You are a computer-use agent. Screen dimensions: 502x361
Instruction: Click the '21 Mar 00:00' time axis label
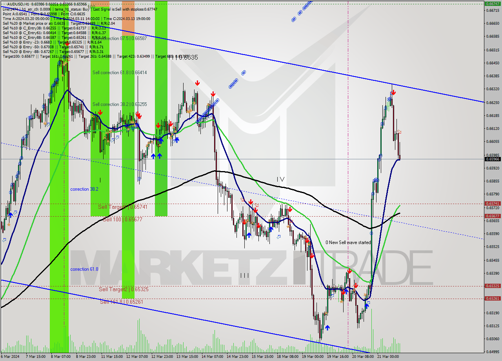coord(388,356)
